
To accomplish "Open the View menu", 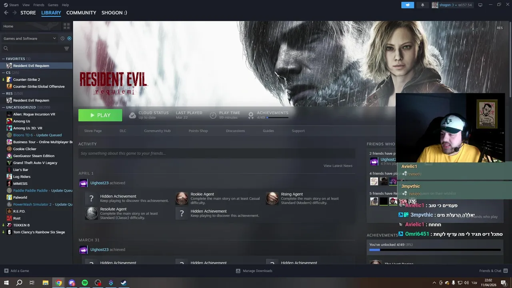I will point(26,5).
